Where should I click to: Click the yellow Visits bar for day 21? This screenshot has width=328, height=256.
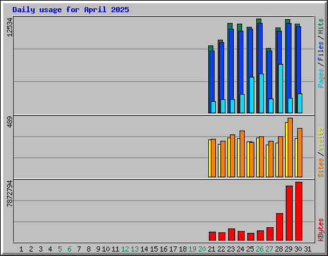pyautogui.click(x=209, y=158)
